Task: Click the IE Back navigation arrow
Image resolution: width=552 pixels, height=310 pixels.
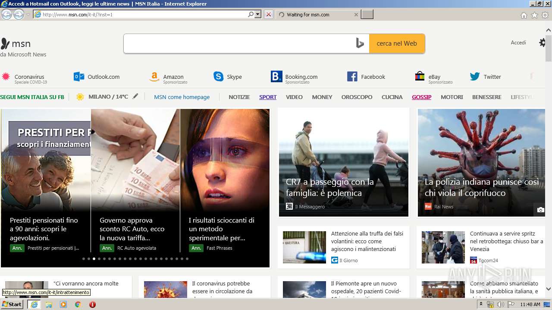Action: click(6, 14)
